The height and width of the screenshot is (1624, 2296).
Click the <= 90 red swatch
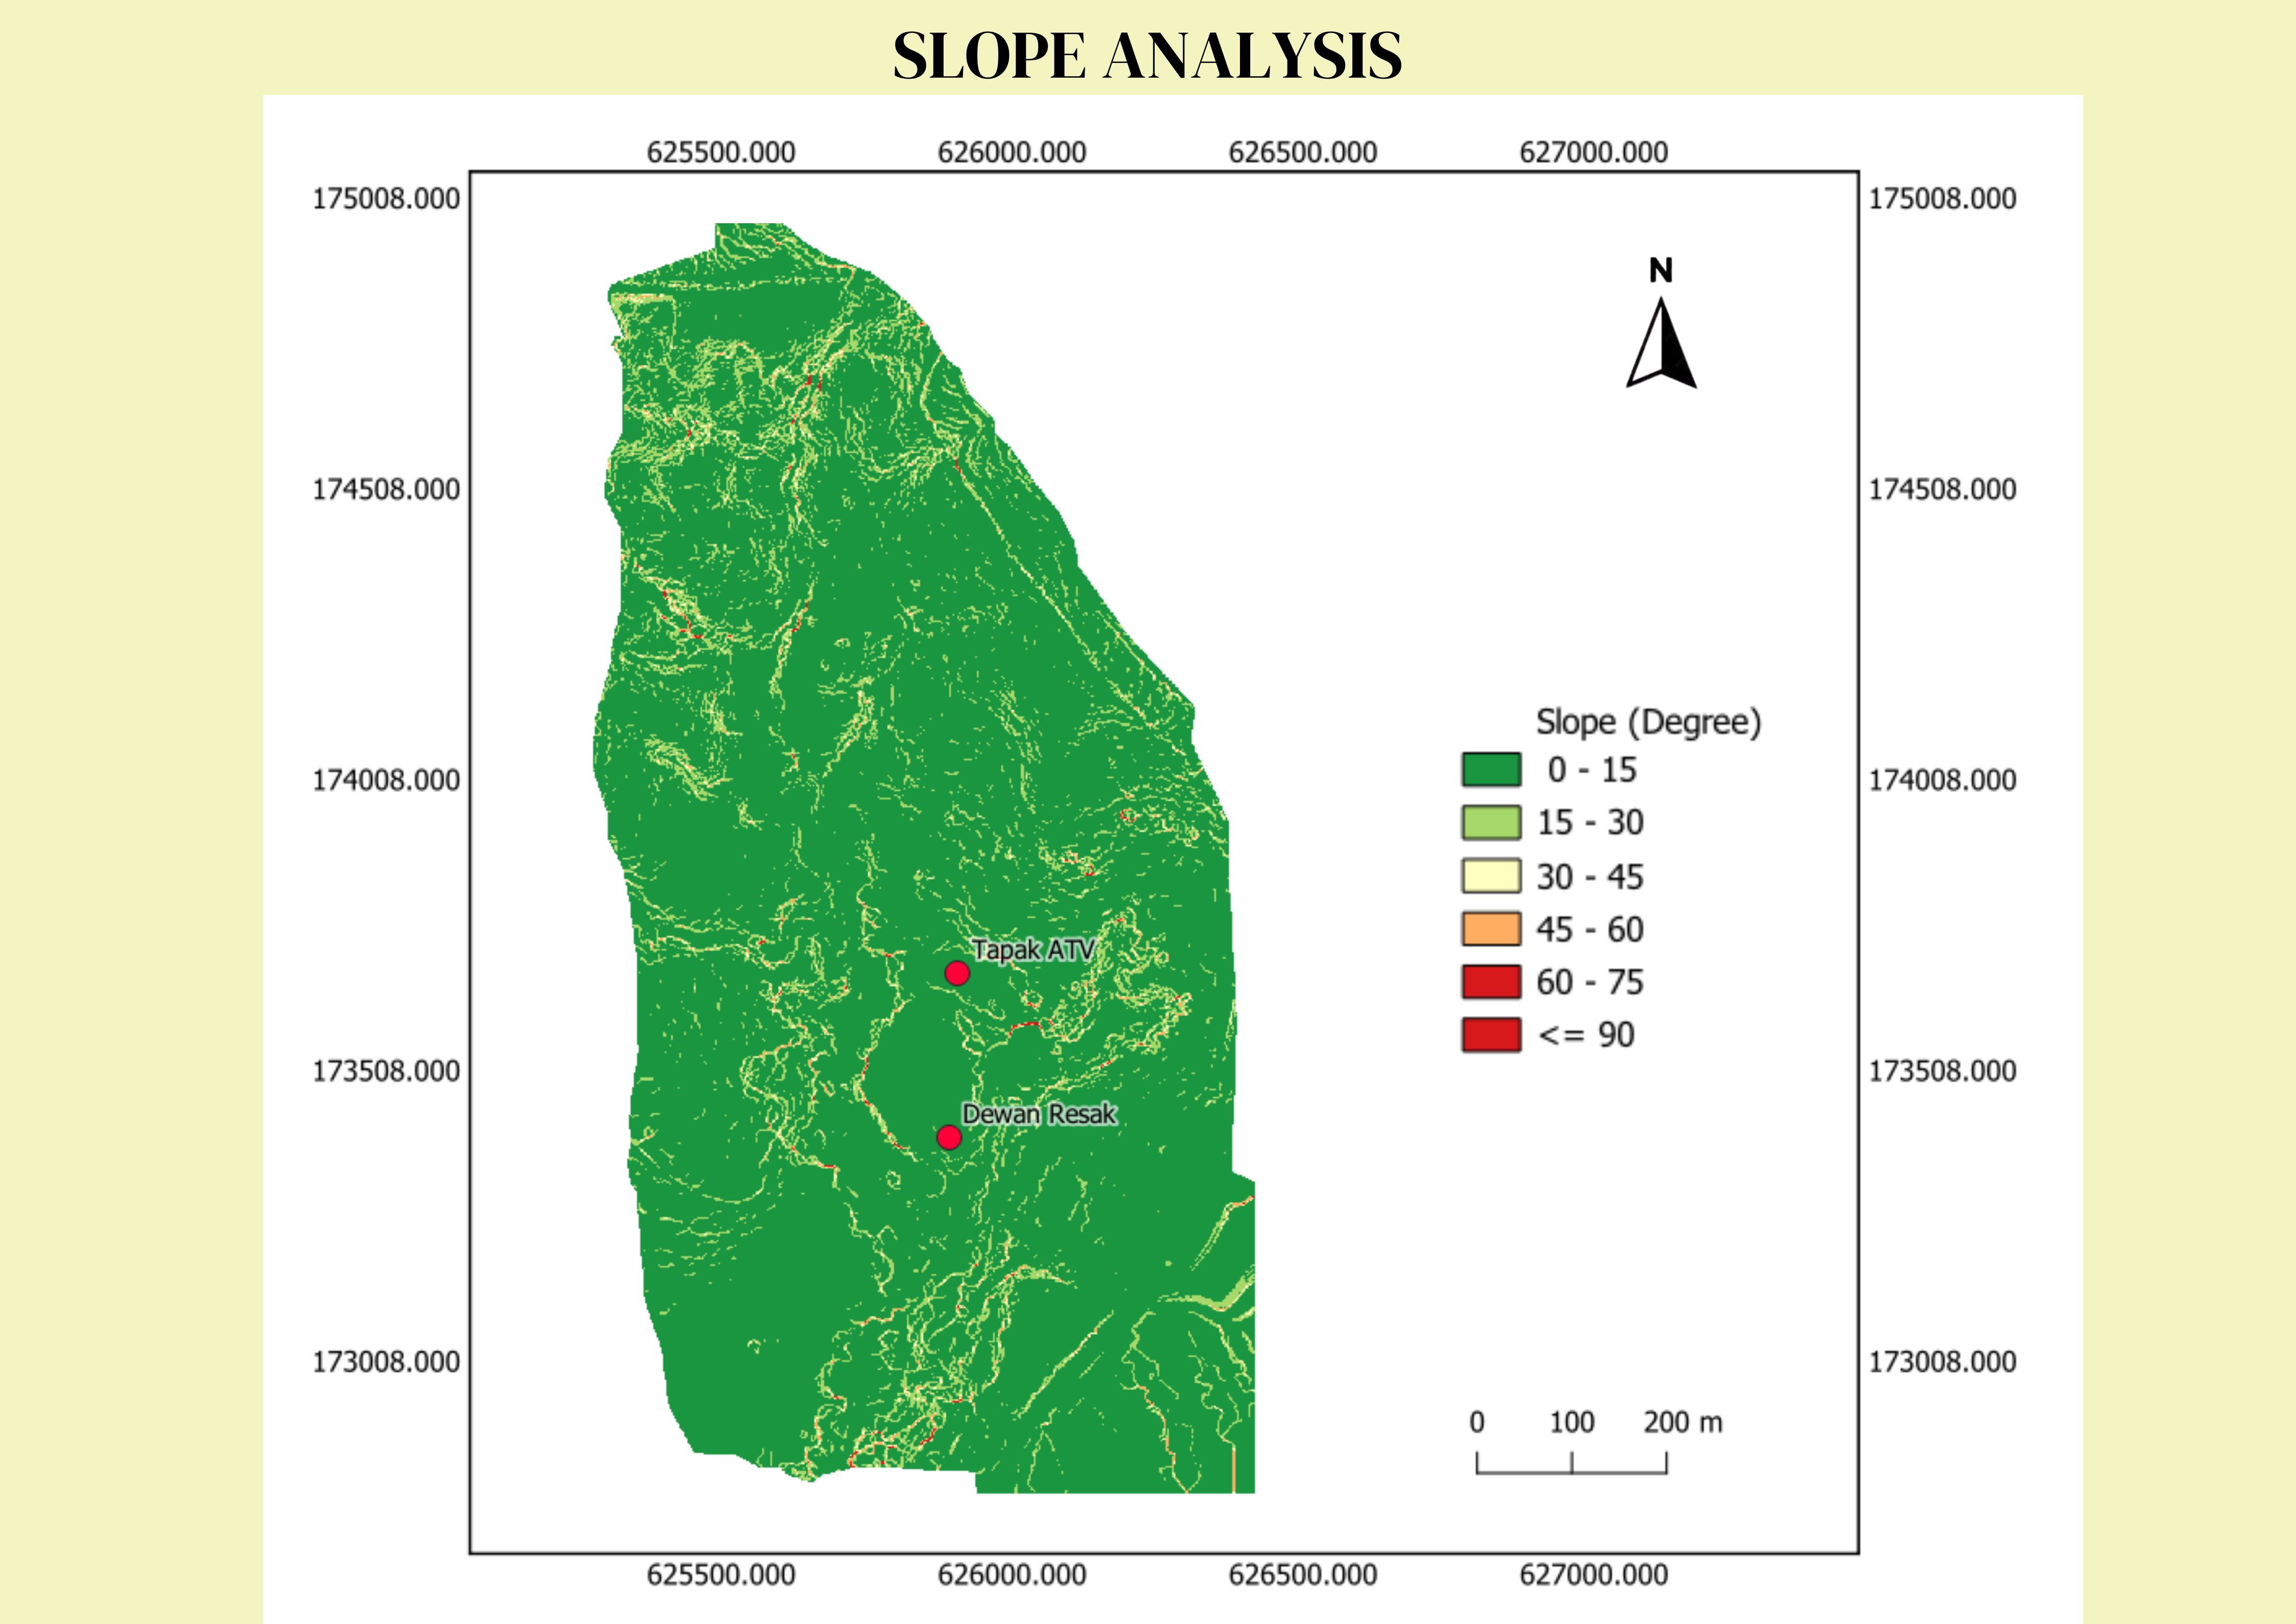(1491, 1035)
